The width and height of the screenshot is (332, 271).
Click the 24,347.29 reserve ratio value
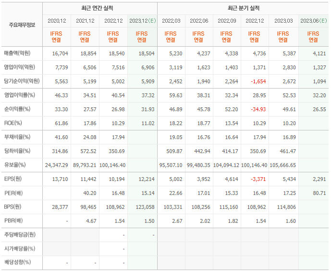coord(57,165)
